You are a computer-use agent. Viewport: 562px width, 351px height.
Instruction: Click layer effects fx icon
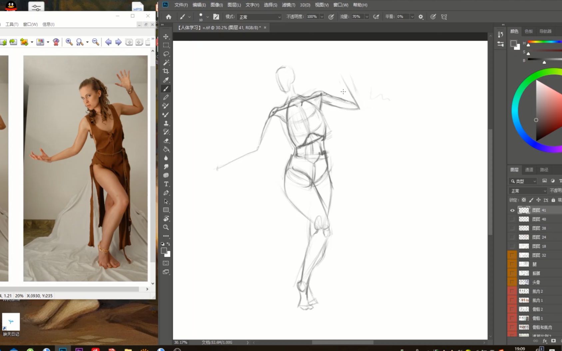(545, 341)
